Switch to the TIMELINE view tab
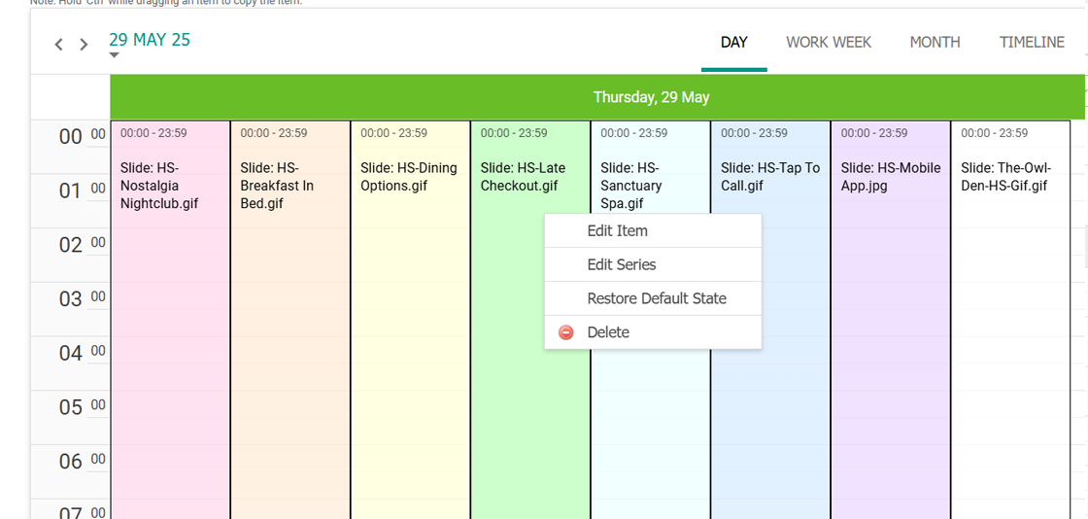Image resolution: width=1088 pixels, height=519 pixels. tap(1032, 43)
